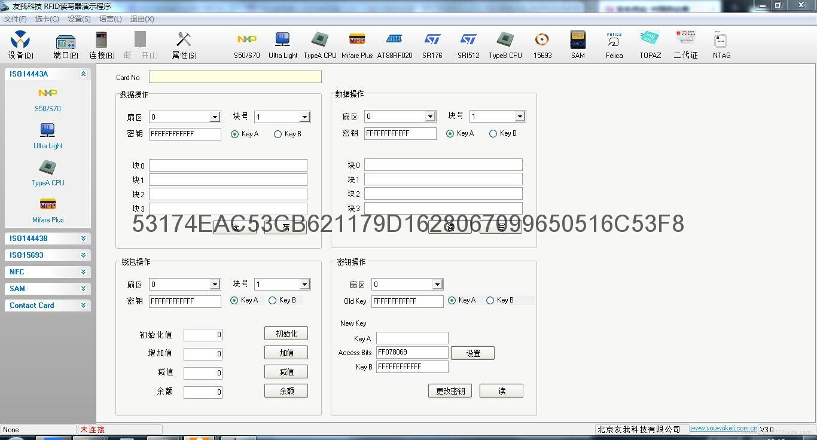Open the 块号 block dropdown in 钱包操作 panel
The width and height of the screenshot is (817, 440).
point(304,285)
